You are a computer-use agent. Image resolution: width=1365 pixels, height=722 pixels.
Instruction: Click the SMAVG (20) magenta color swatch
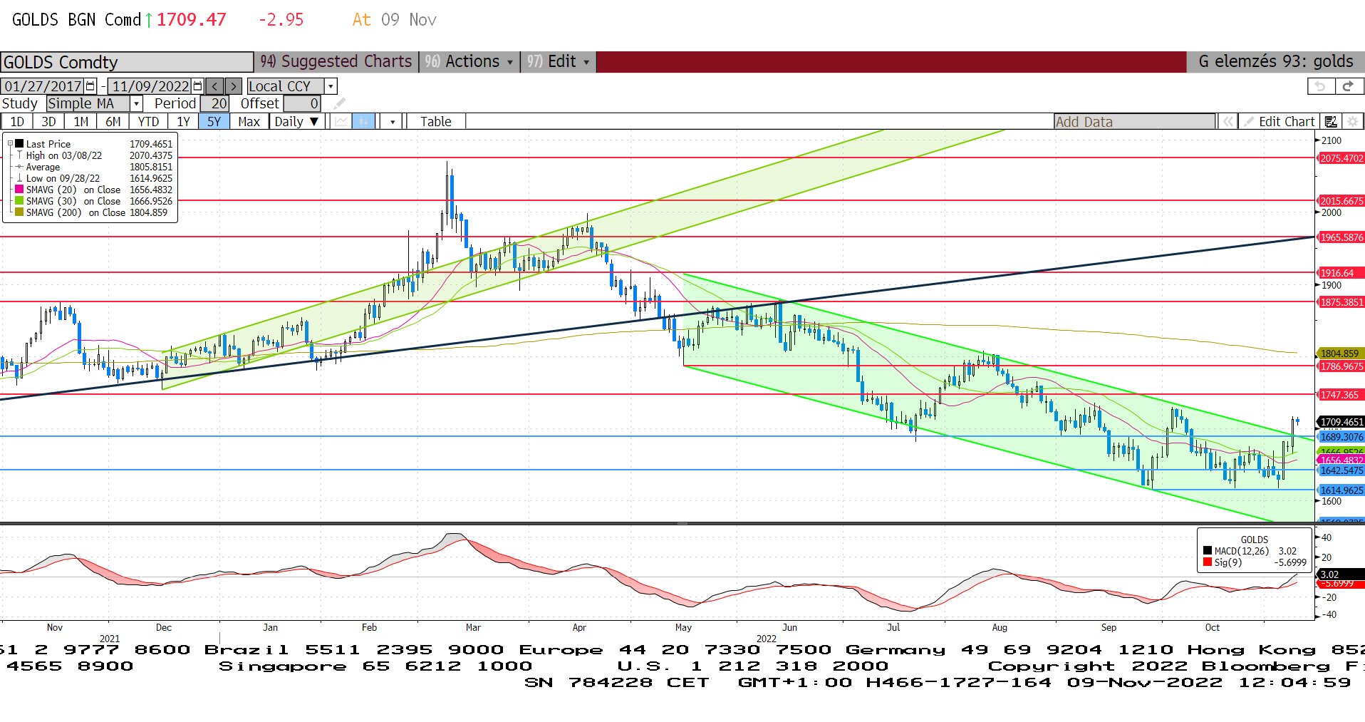coord(19,190)
